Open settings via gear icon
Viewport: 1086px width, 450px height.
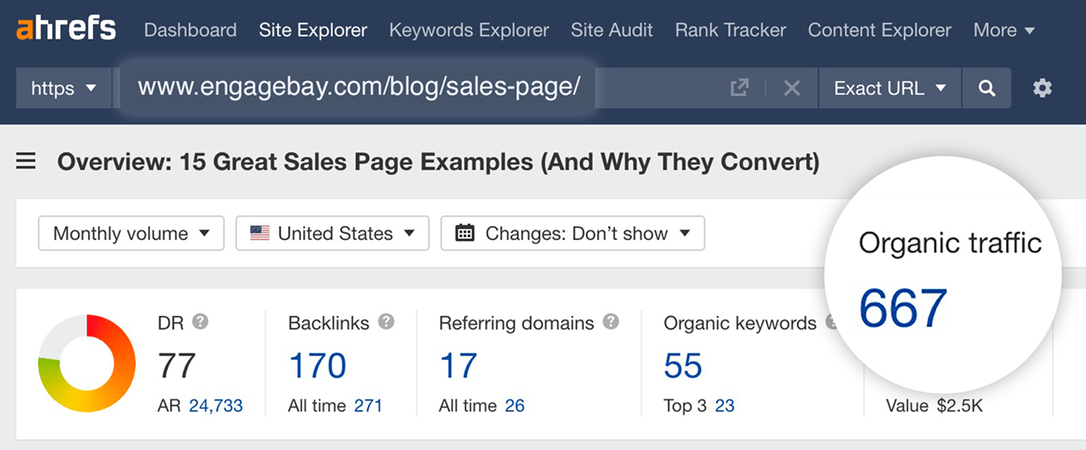pyautogui.click(x=1042, y=88)
